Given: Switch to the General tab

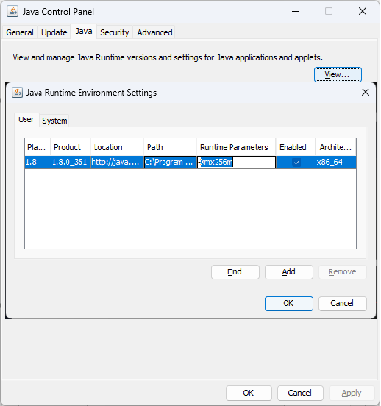Looking at the screenshot, I should pyautogui.click(x=20, y=32).
